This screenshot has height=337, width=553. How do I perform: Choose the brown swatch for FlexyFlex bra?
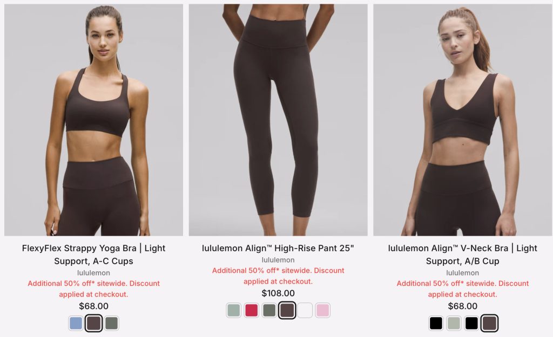pos(93,323)
